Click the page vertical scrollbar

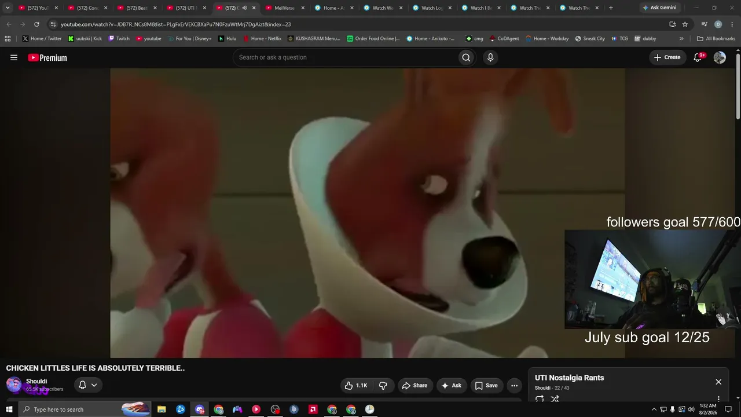(738, 87)
